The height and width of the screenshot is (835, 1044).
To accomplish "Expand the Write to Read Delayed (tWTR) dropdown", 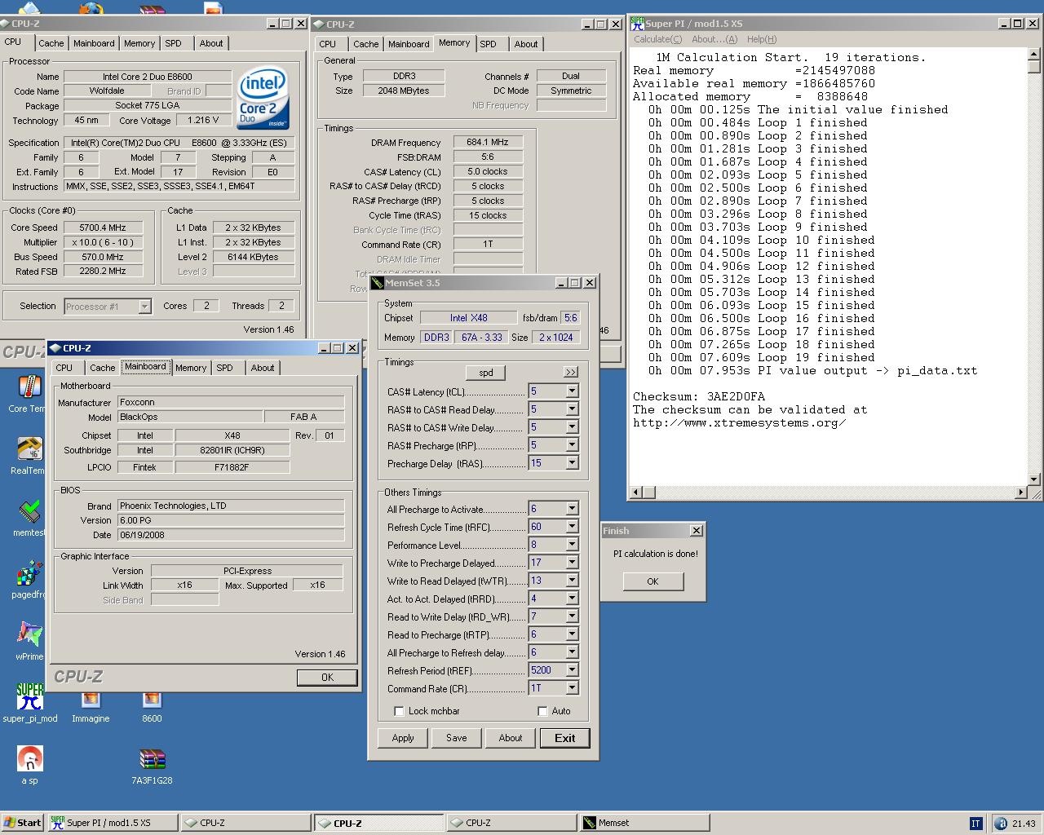I will point(572,581).
